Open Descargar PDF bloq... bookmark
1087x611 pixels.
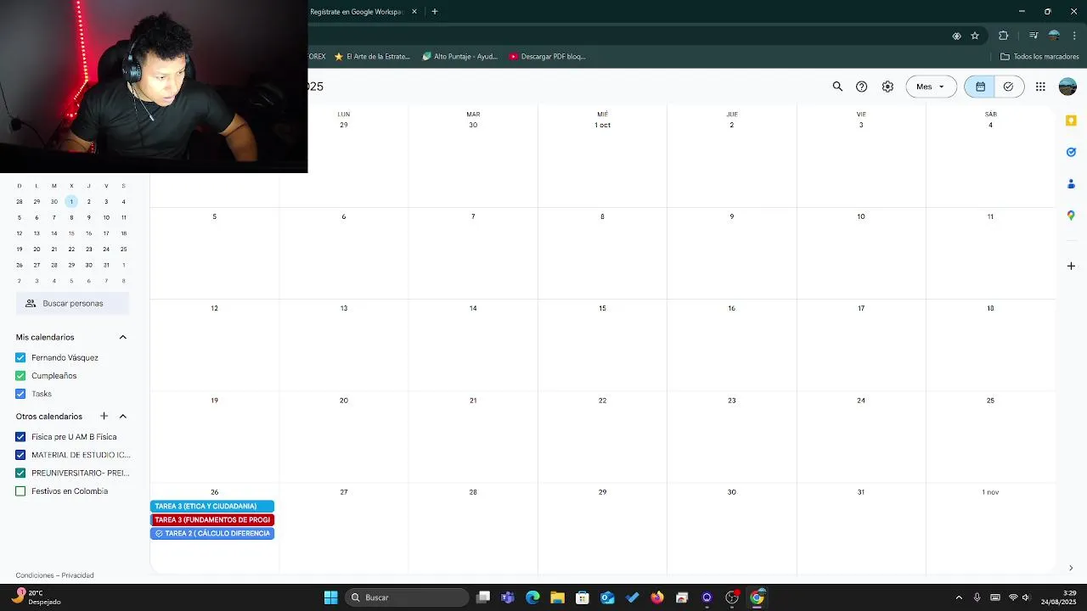548,57
